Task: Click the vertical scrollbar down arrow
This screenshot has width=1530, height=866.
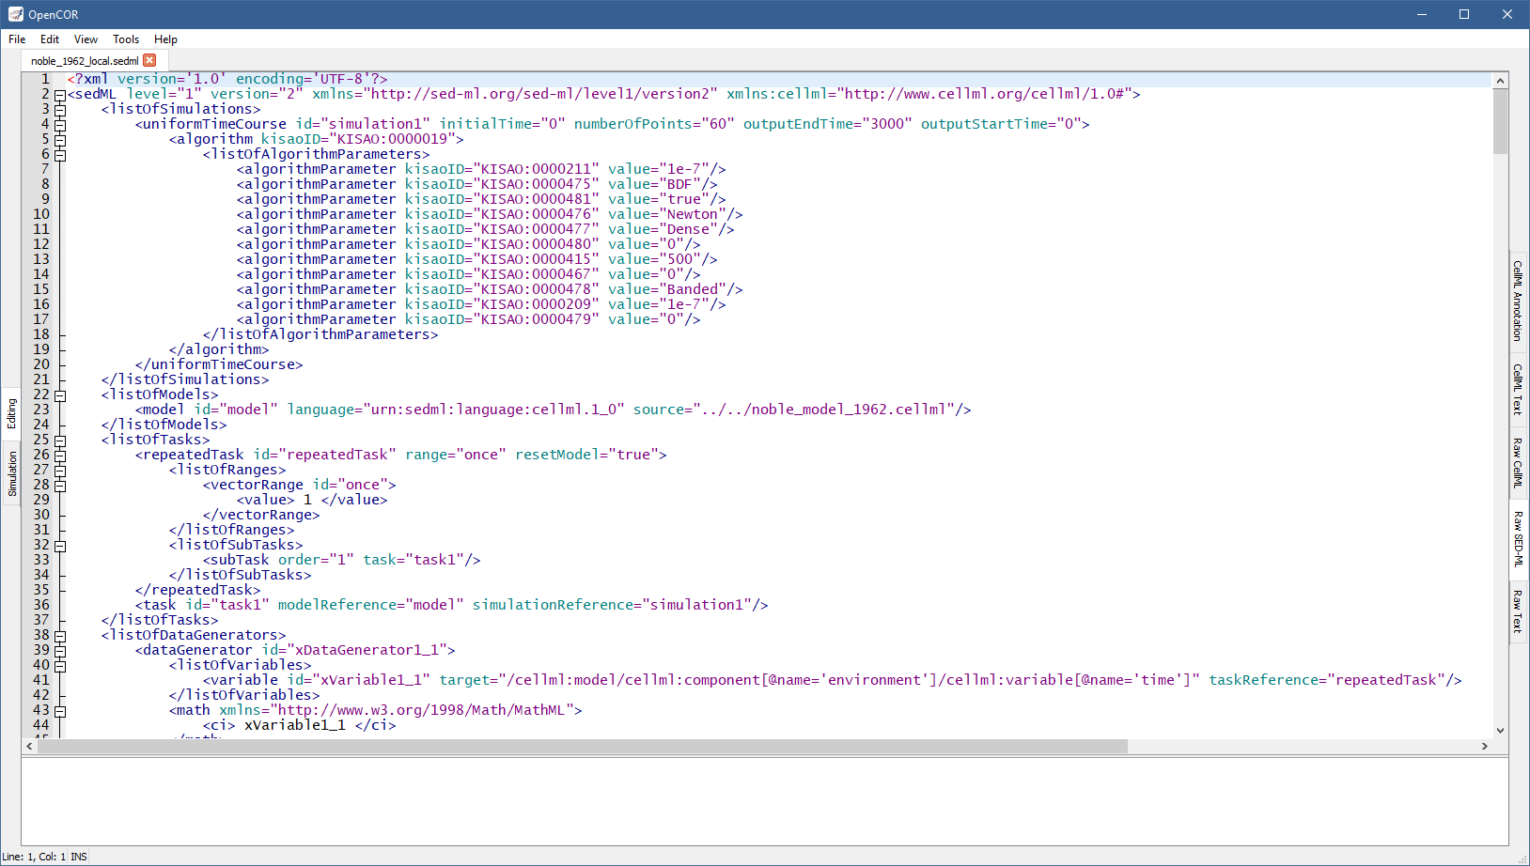Action: coord(1500,730)
